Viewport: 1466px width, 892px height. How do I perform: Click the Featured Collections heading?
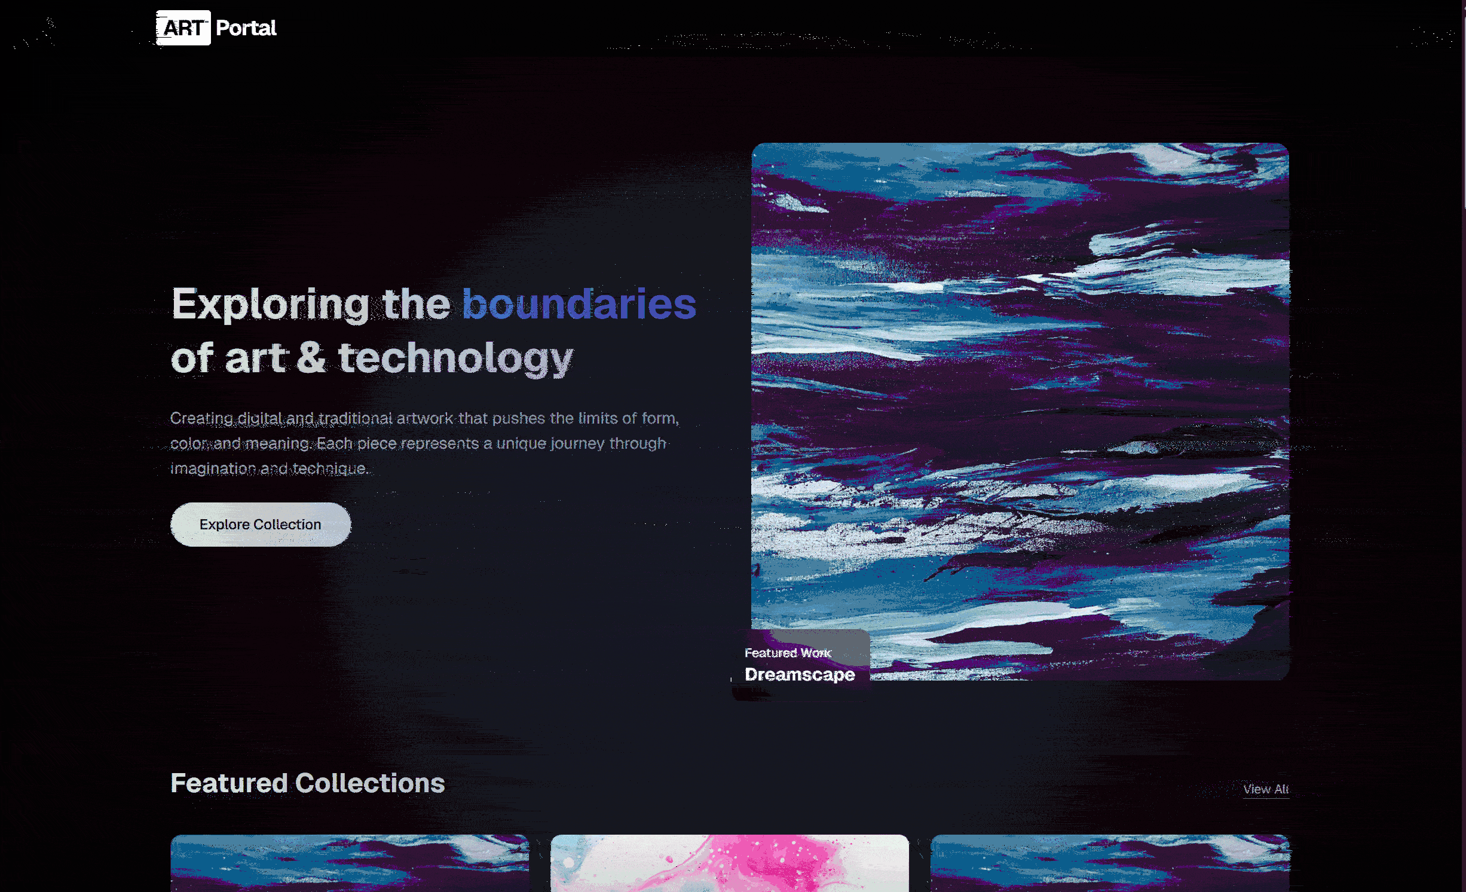(308, 783)
